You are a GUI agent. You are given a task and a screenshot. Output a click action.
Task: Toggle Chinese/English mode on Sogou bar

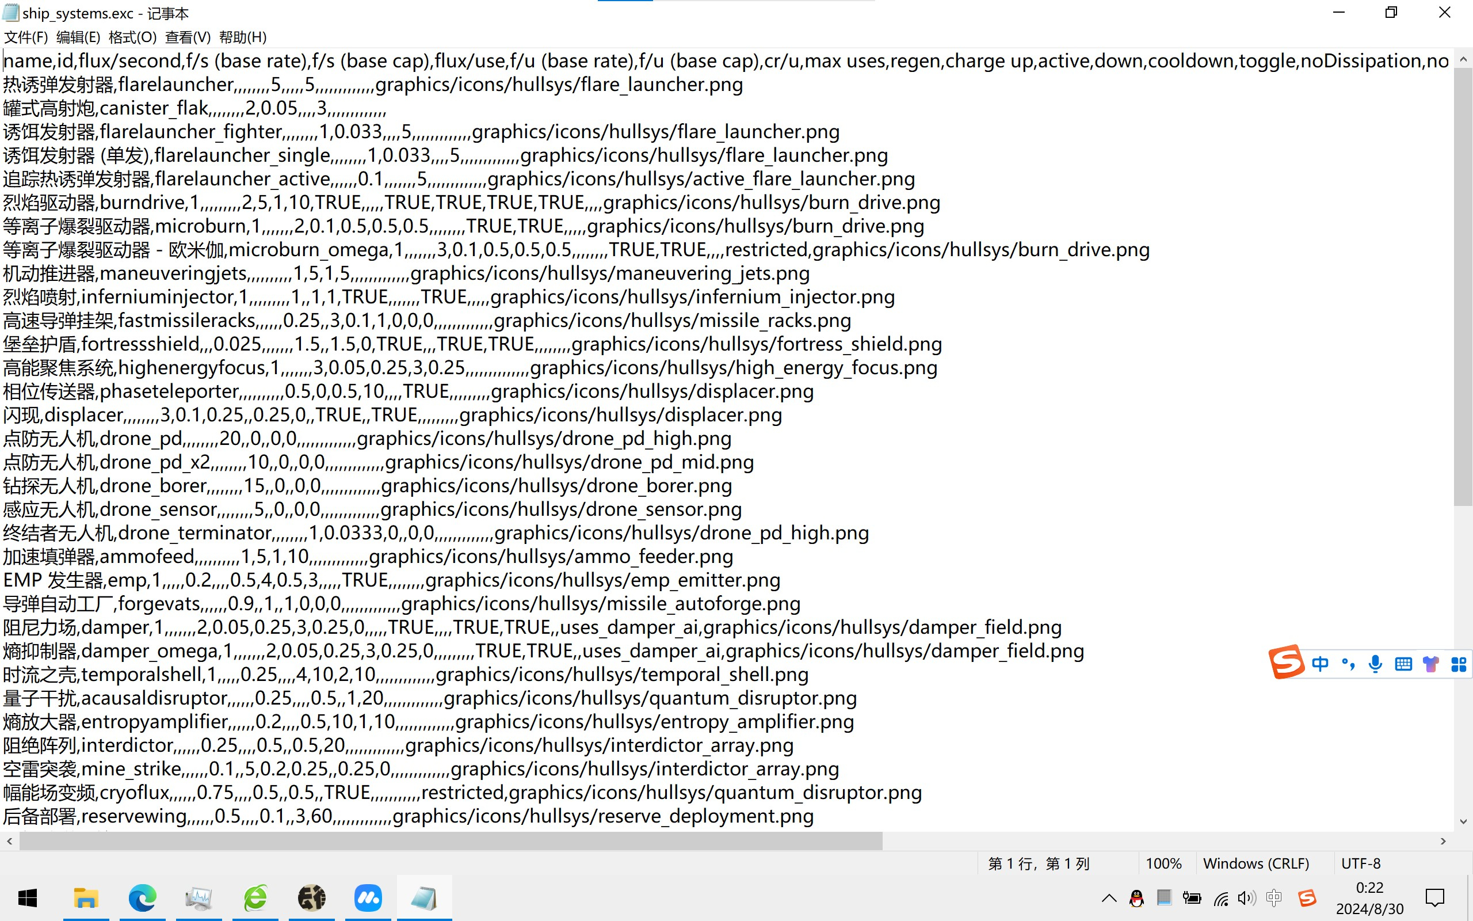[1319, 663]
